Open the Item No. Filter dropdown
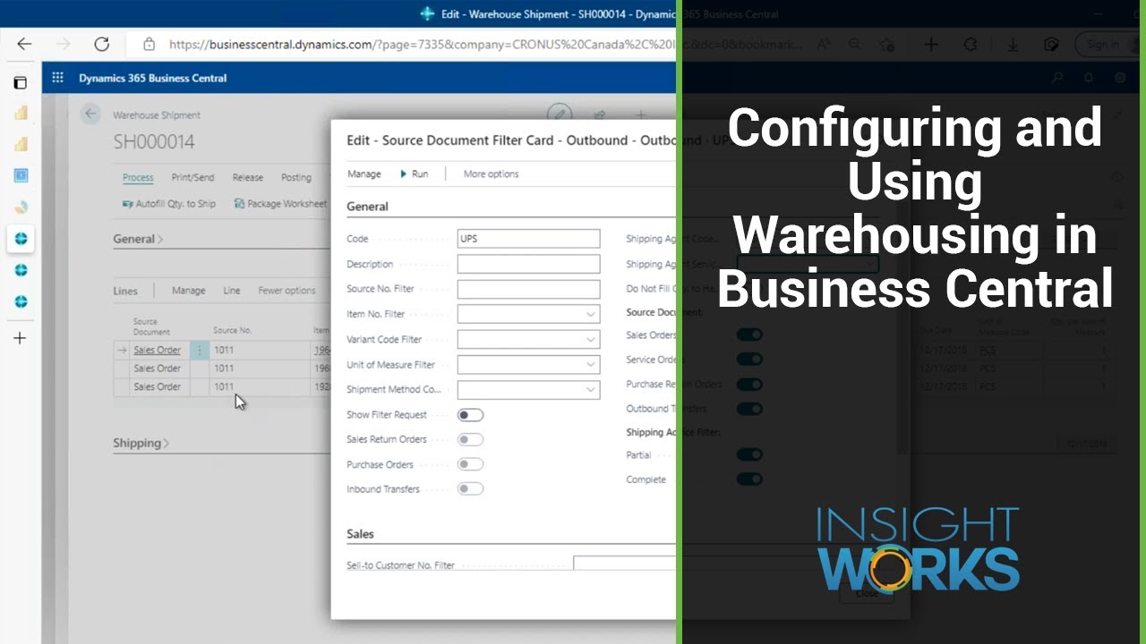 pyautogui.click(x=591, y=314)
